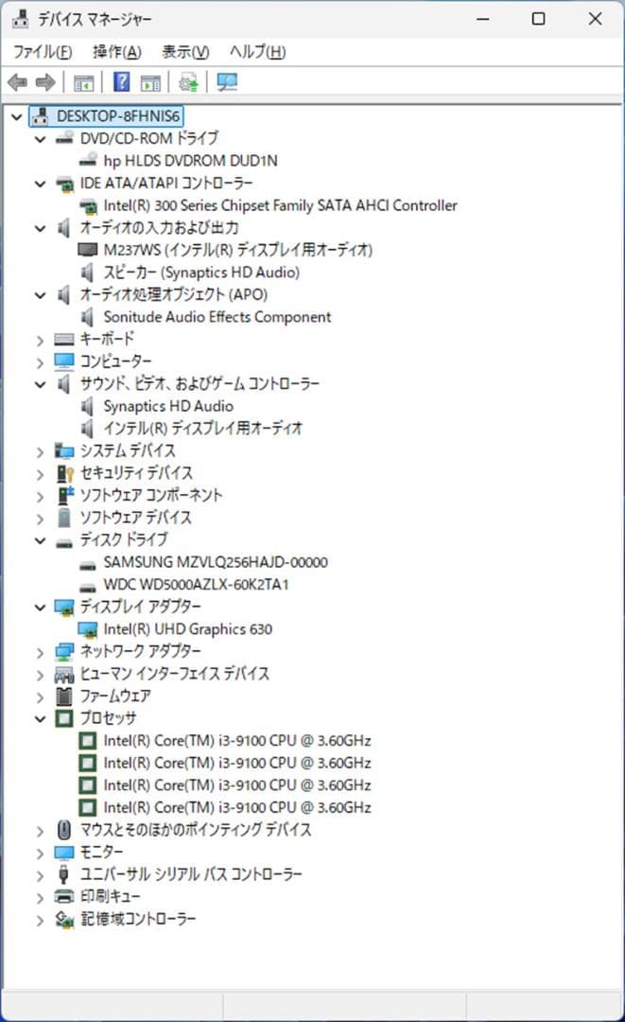Collapse the IDE ATA/ATAPI コントローラー node
The width and height of the screenshot is (625, 1022).
(41, 184)
